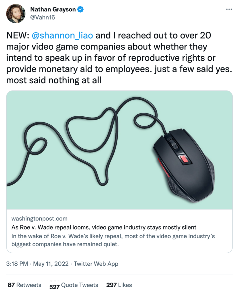This screenshot has width=239, height=295.
Task: Click the Nathan Grayson display name
Action: tap(53, 10)
